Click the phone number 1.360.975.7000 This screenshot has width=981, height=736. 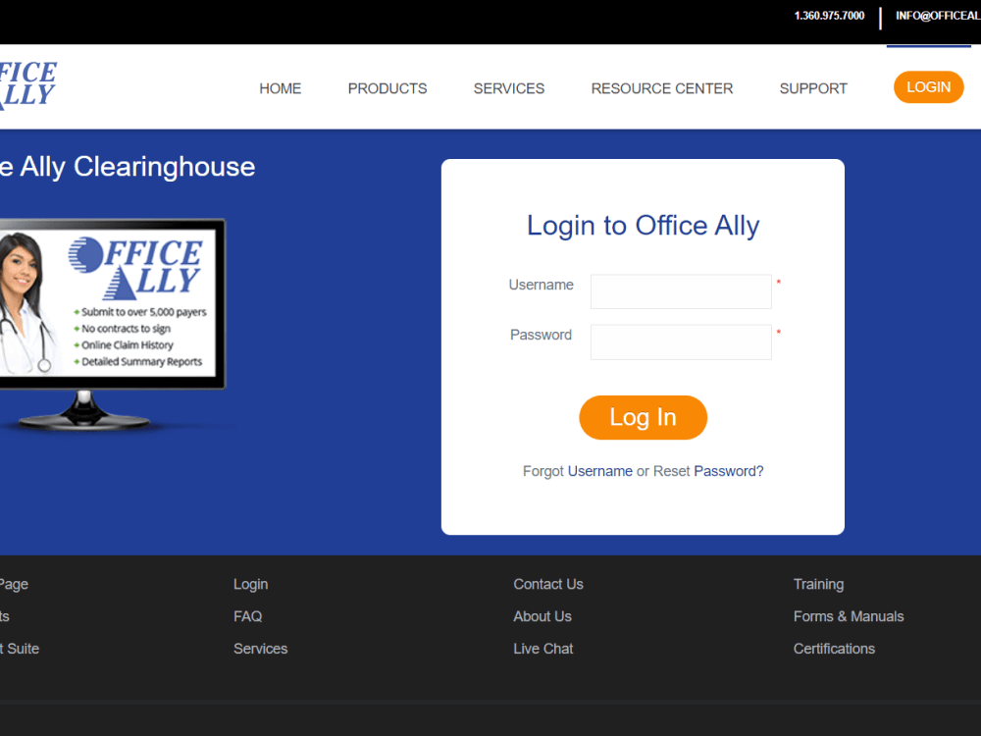(x=829, y=16)
